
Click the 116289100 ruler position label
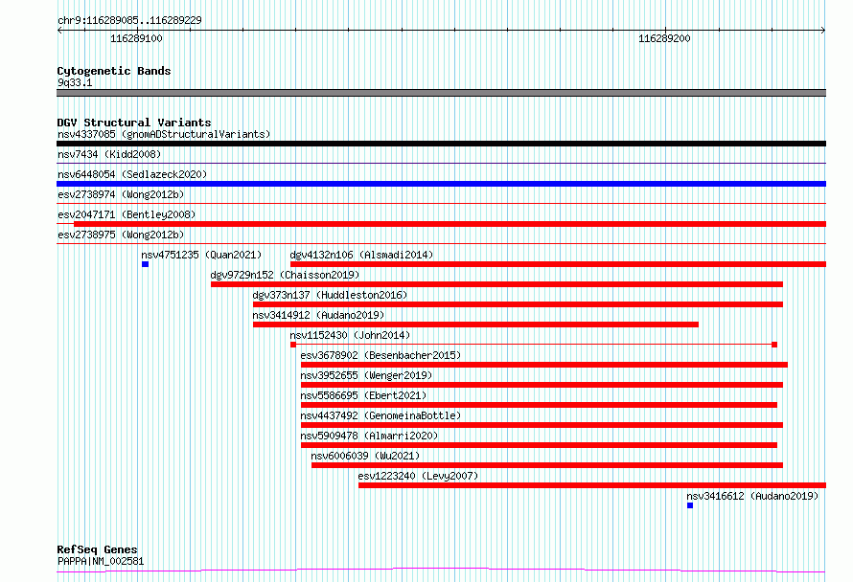[136, 38]
